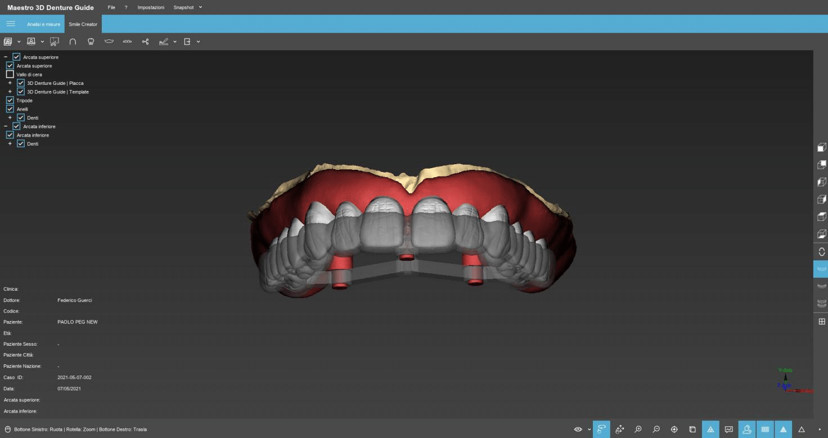Viewport: 828px width, 438px height.
Task: Click the center target view icon
Action: (x=674, y=430)
